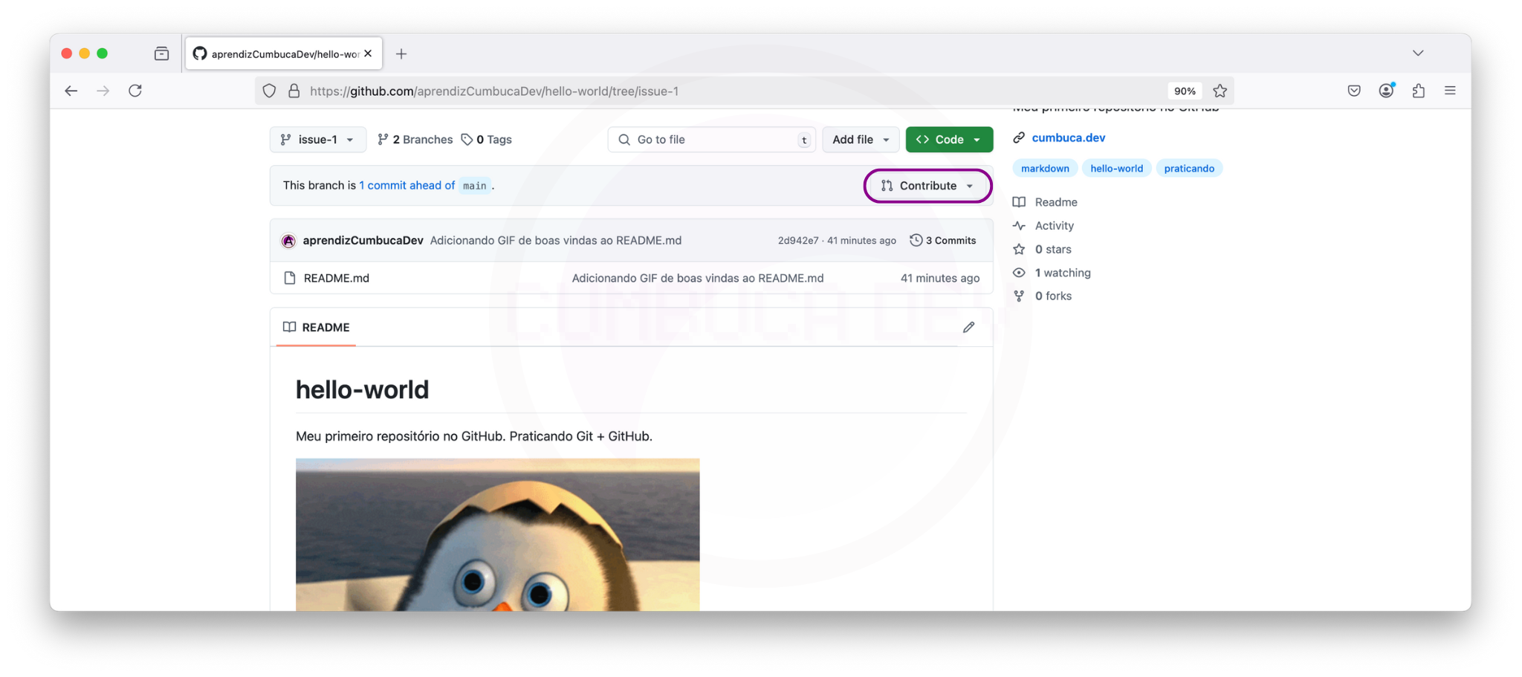Open the Firefox extensions puzzle icon
The image size is (1522, 677).
[1418, 91]
